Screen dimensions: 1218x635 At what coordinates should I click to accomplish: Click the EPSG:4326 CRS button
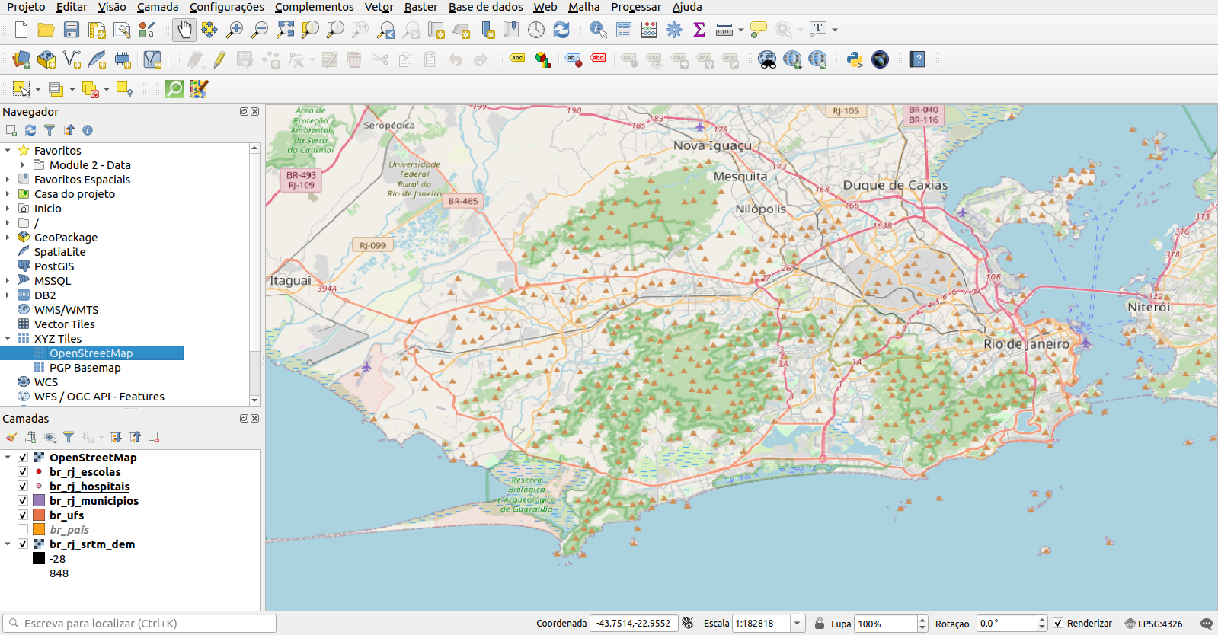(x=1154, y=624)
